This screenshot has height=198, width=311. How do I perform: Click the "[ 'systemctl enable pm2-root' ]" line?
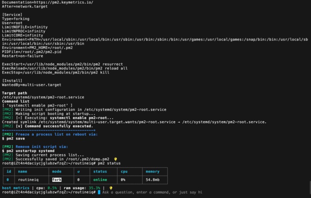click(37, 105)
